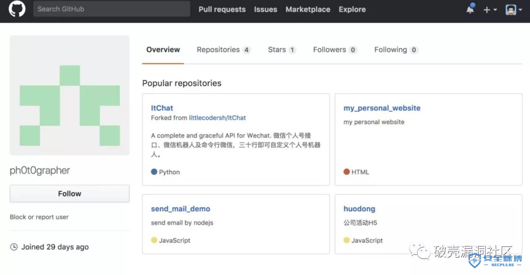Click the 'my personal website' description text
The image size is (530, 275).
click(x=374, y=122)
